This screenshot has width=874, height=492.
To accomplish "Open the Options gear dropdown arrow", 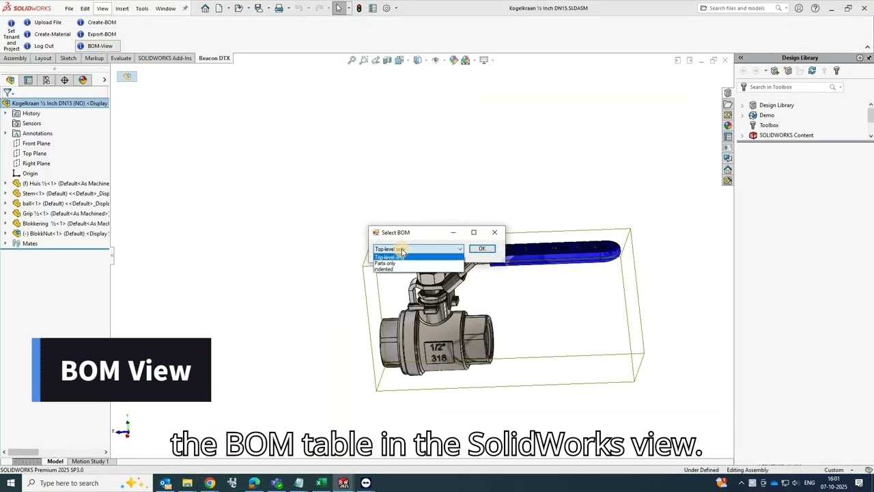I will [x=396, y=8].
